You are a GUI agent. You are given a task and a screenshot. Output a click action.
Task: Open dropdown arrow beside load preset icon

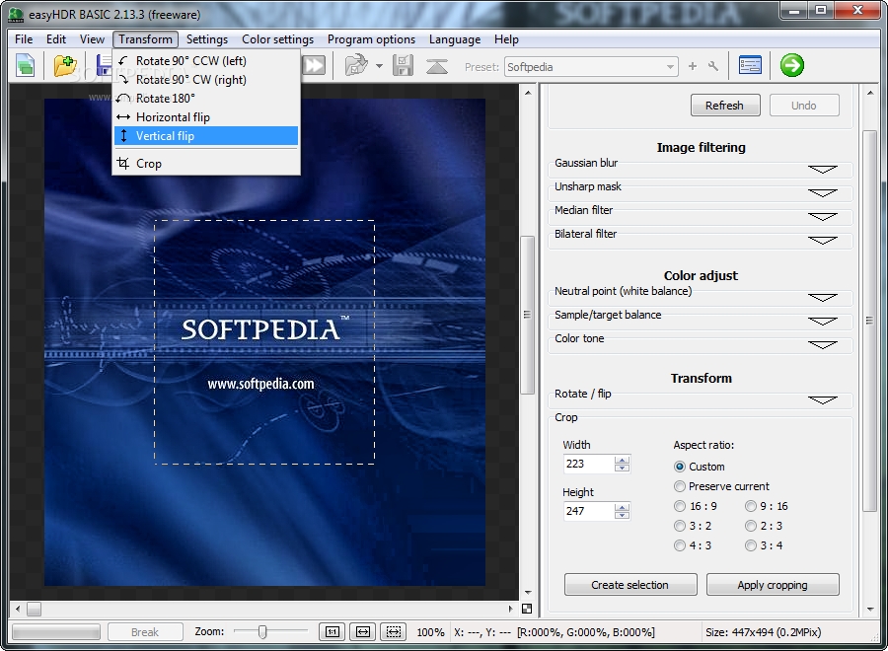coord(379,66)
